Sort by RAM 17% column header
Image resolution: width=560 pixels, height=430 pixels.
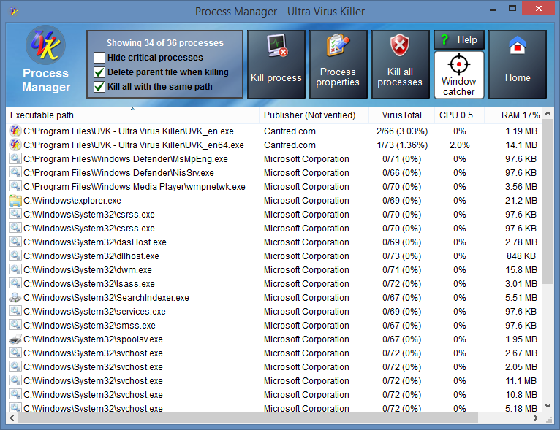click(513, 115)
